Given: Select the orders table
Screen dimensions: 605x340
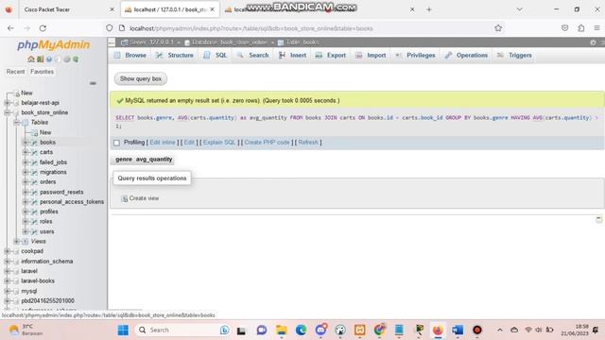Looking at the screenshot, I should click(x=48, y=182).
